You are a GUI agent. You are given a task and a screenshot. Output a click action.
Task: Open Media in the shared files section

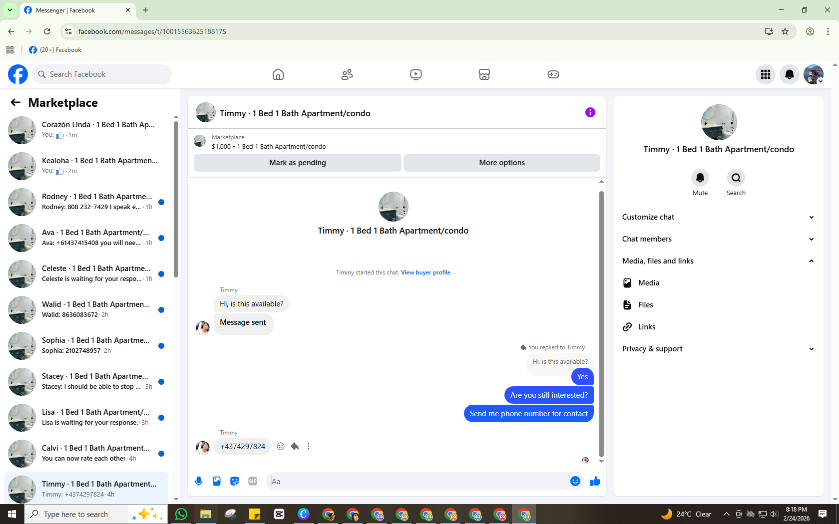(x=719, y=283)
